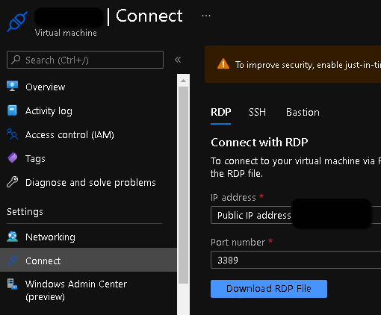Viewport: 381px width, 315px height.
Task: Switch to the RDP tab
Action: click(220, 112)
